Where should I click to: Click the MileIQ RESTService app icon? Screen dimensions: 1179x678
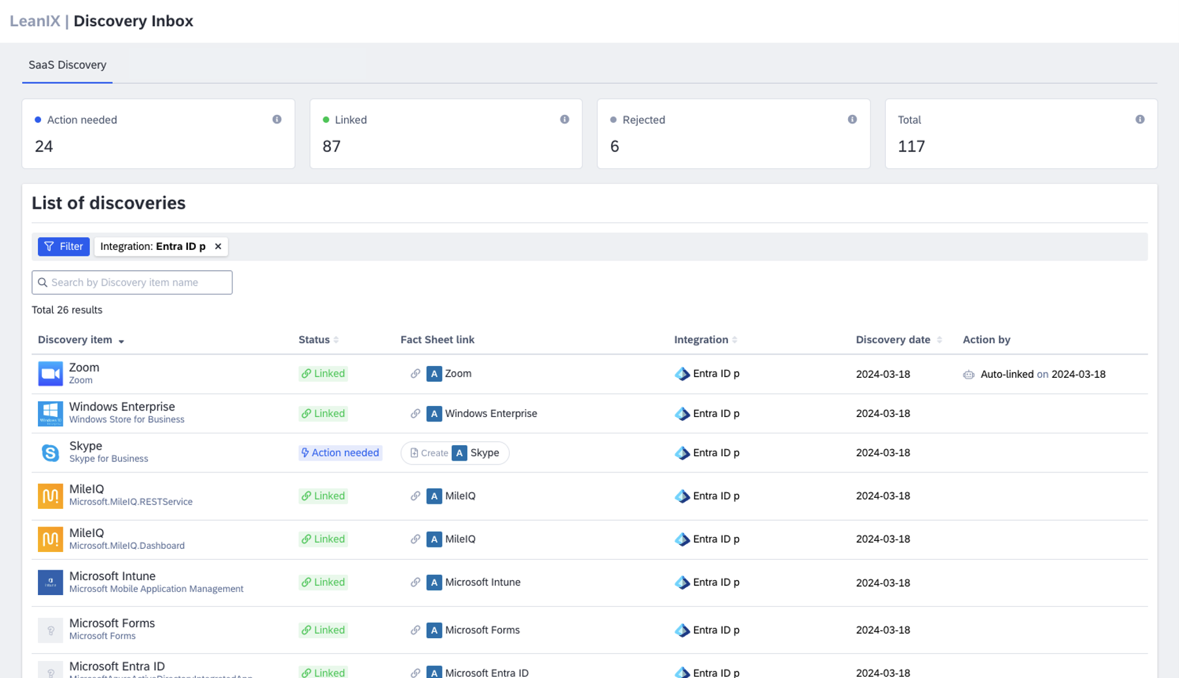50,496
